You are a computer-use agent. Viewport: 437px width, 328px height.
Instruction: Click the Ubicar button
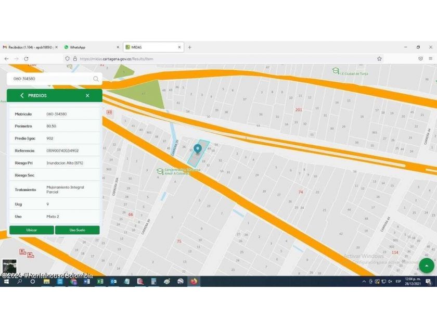(x=32, y=230)
